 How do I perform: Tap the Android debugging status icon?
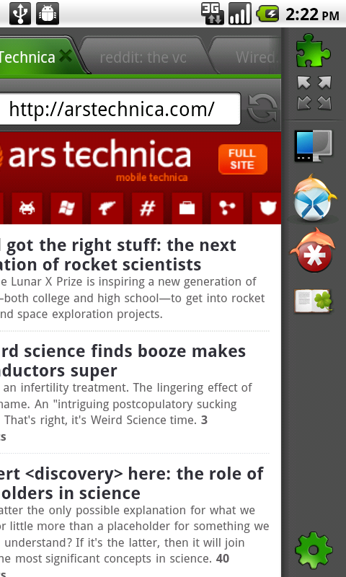click(x=48, y=14)
